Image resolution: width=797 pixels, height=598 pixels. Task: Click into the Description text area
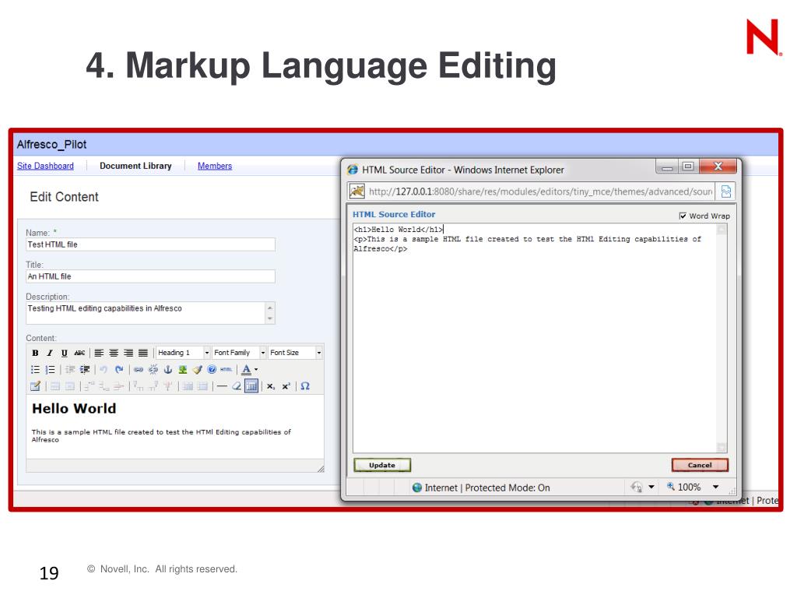146,313
